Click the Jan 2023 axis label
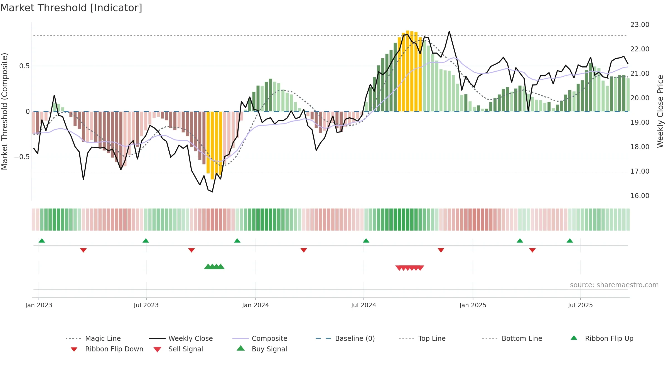Image resolution: width=668 pixels, height=375 pixels. tap(39, 305)
